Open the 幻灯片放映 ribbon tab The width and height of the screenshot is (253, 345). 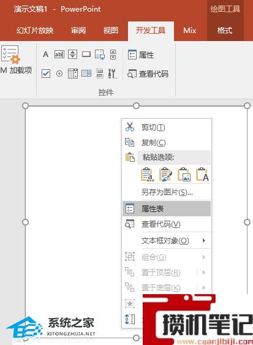tap(35, 31)
